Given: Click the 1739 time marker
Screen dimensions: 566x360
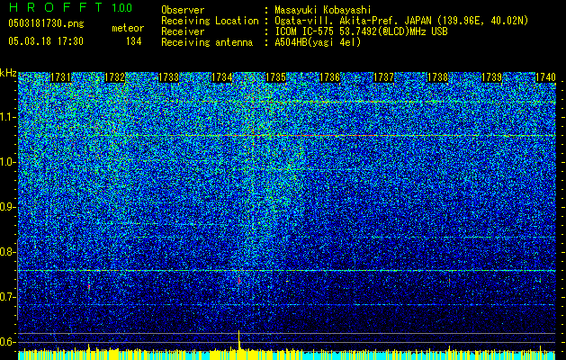Looking at the screenshot, I should (x=491, y=77).
